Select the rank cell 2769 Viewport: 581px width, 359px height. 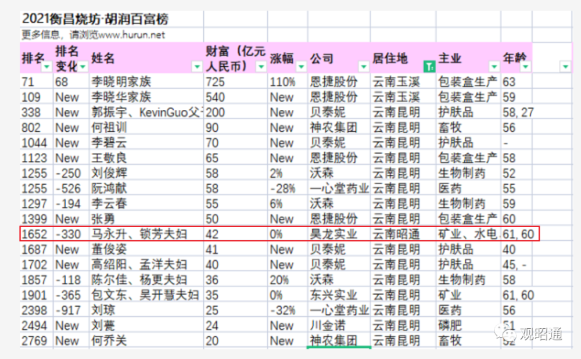(36, 340)
